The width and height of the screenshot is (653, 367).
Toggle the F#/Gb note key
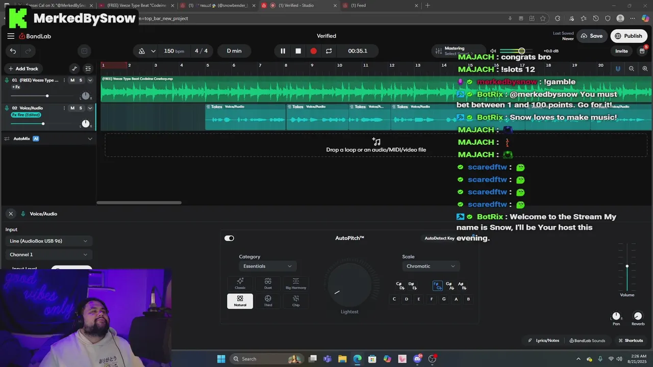pyautogui.click(x=438, y=286)
